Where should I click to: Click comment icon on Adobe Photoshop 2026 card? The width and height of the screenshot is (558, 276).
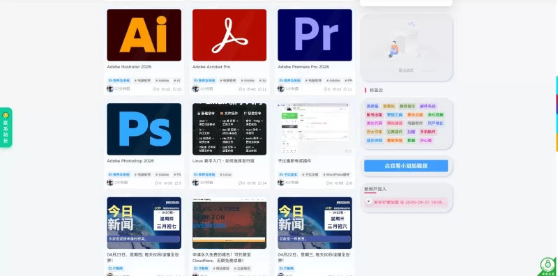(156, 183)
